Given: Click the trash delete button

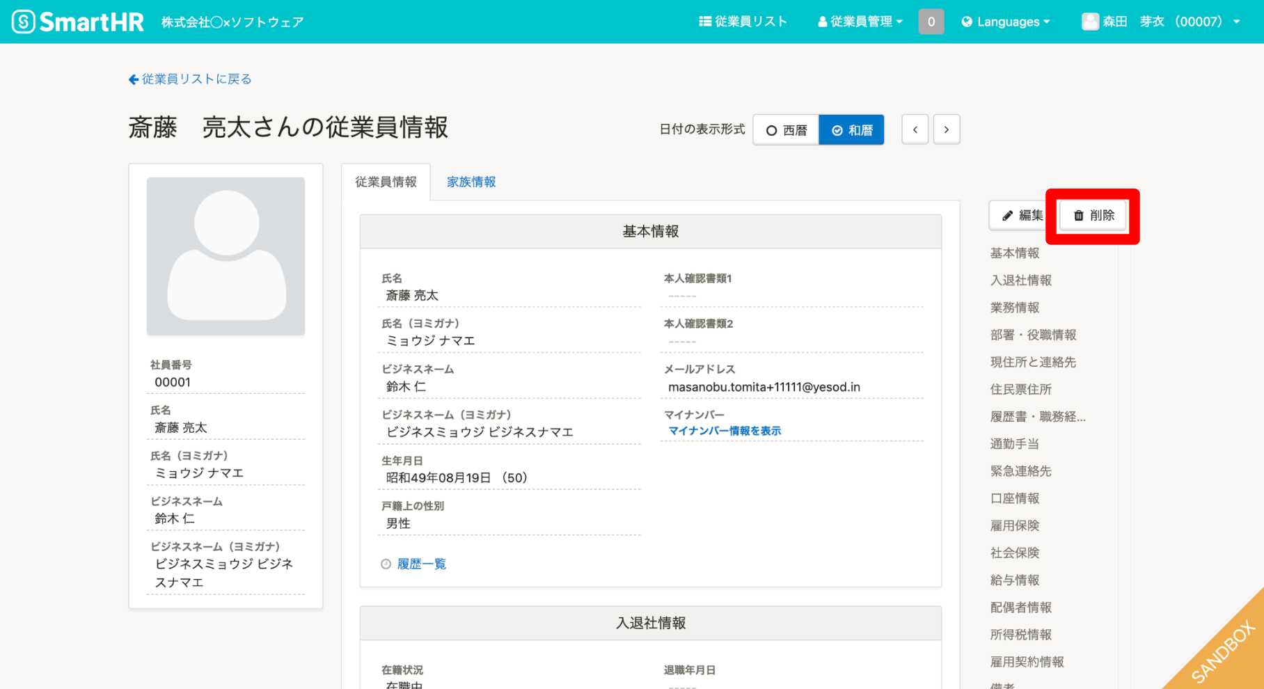Looking at the screenshot, I should 1093,216.
